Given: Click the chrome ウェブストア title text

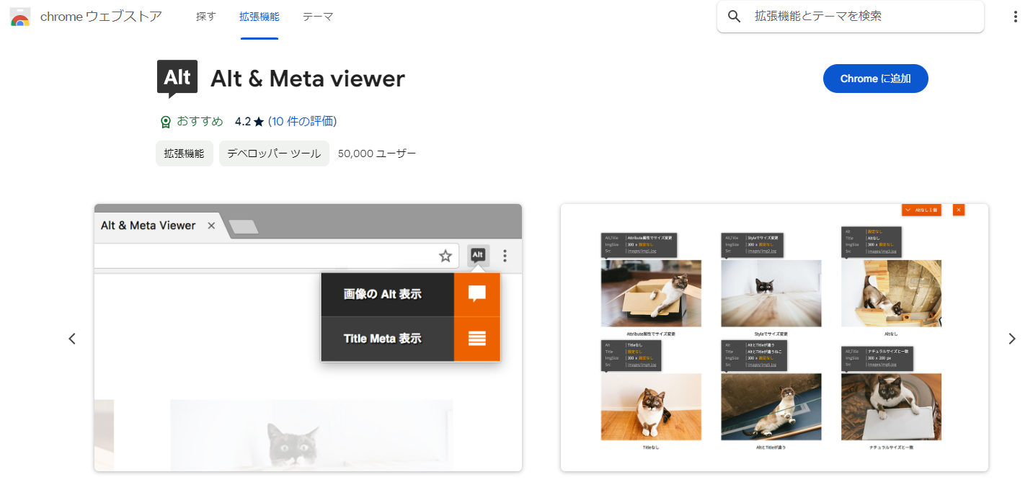Looking at the screenshot, I should [101, 17].
